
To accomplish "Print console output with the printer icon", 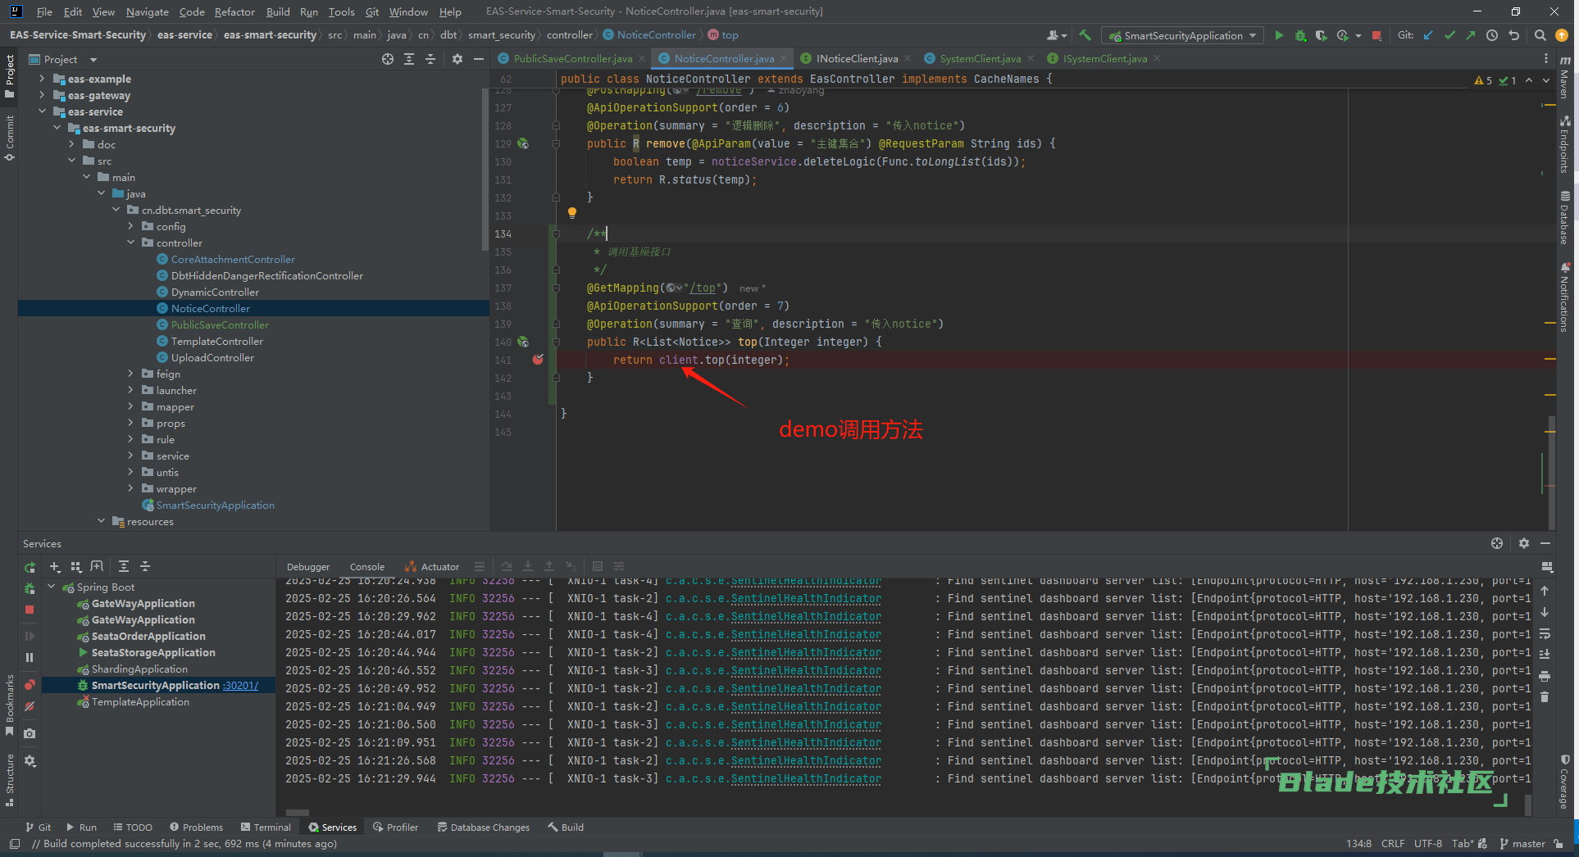I will (x=1545, y=676).
